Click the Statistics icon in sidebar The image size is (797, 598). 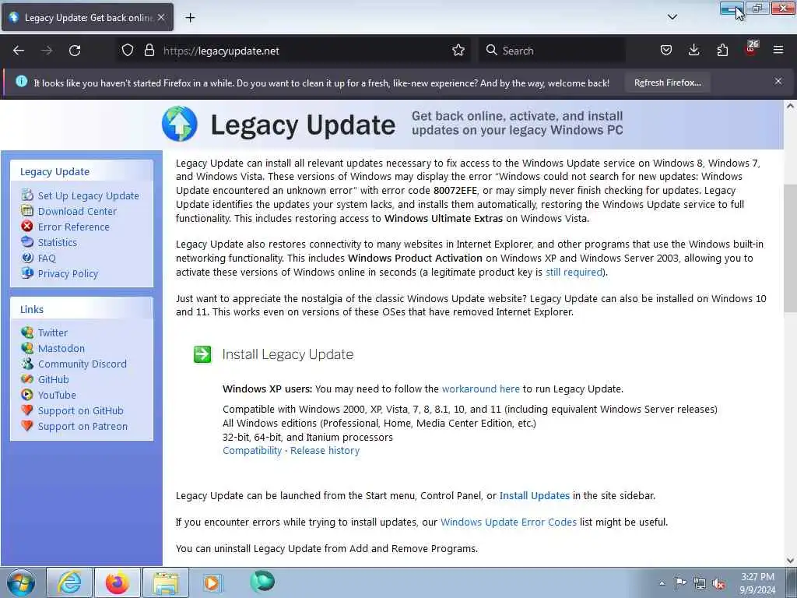point(27,242)
